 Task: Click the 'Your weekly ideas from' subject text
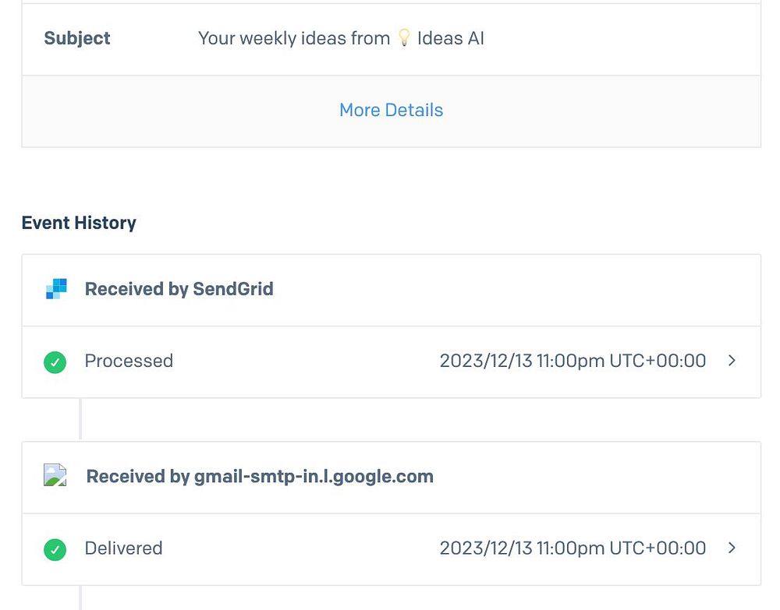coord(294,38)
